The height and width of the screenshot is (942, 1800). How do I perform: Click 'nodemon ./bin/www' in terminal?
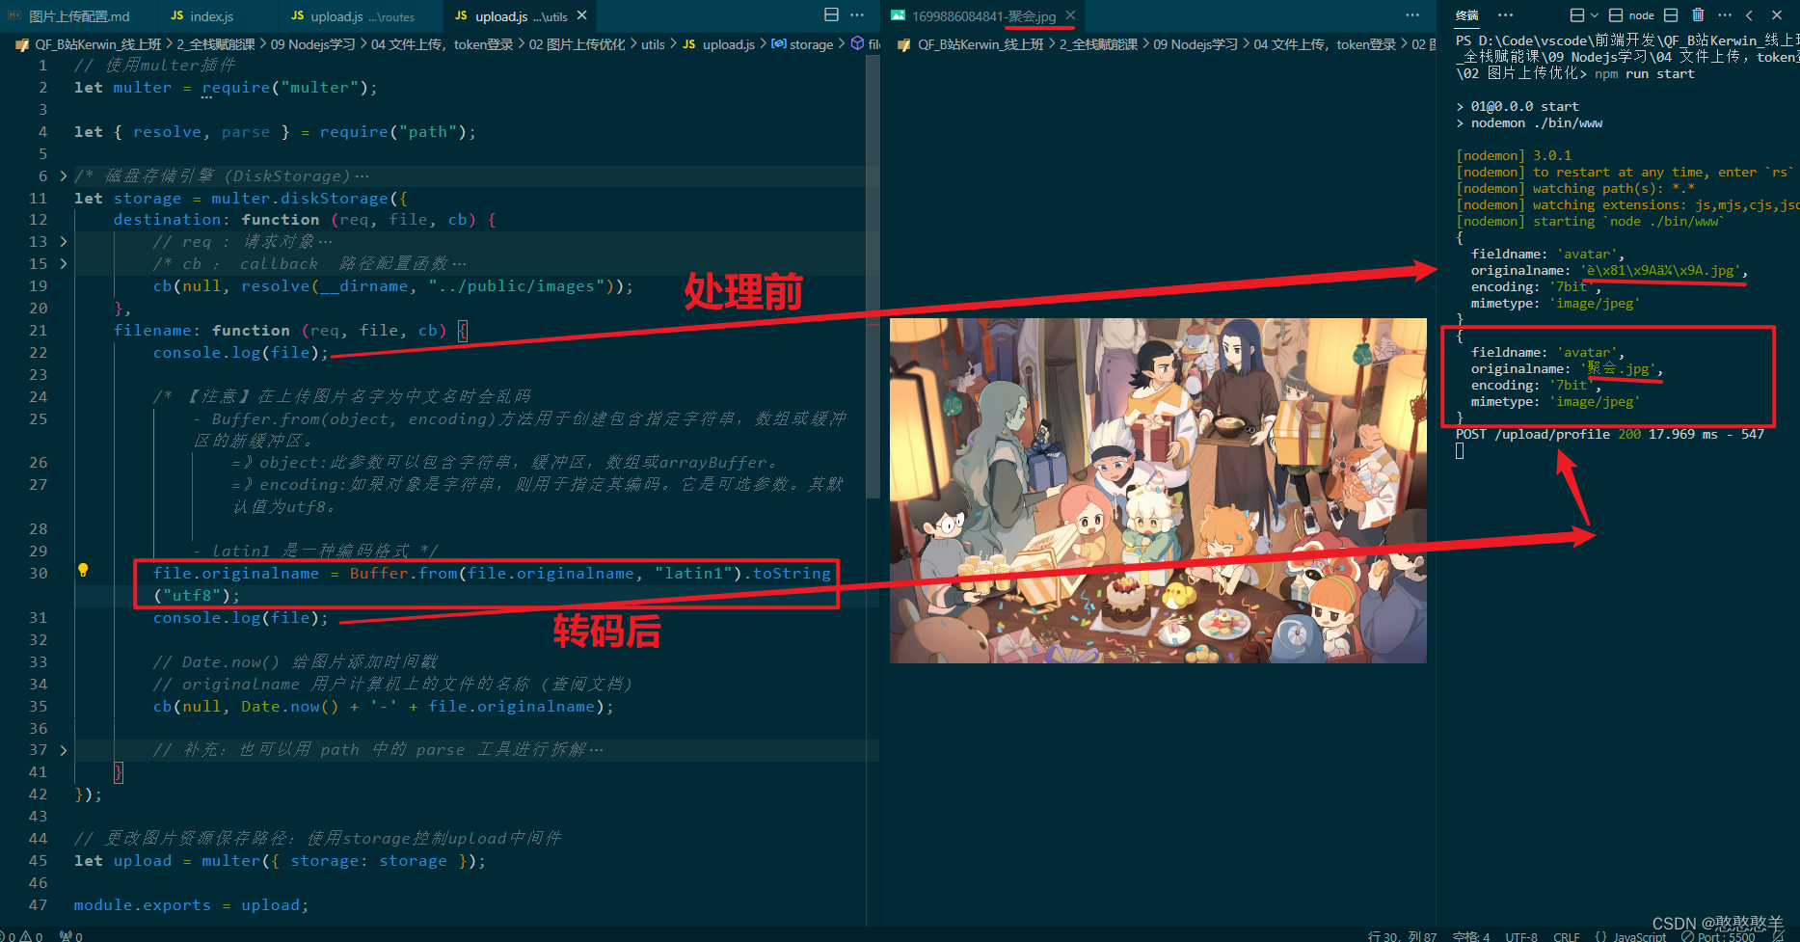click(x=1537, y=122)
